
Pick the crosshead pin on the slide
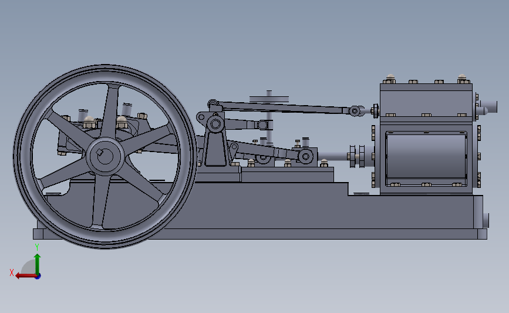(x=305, y=157)
